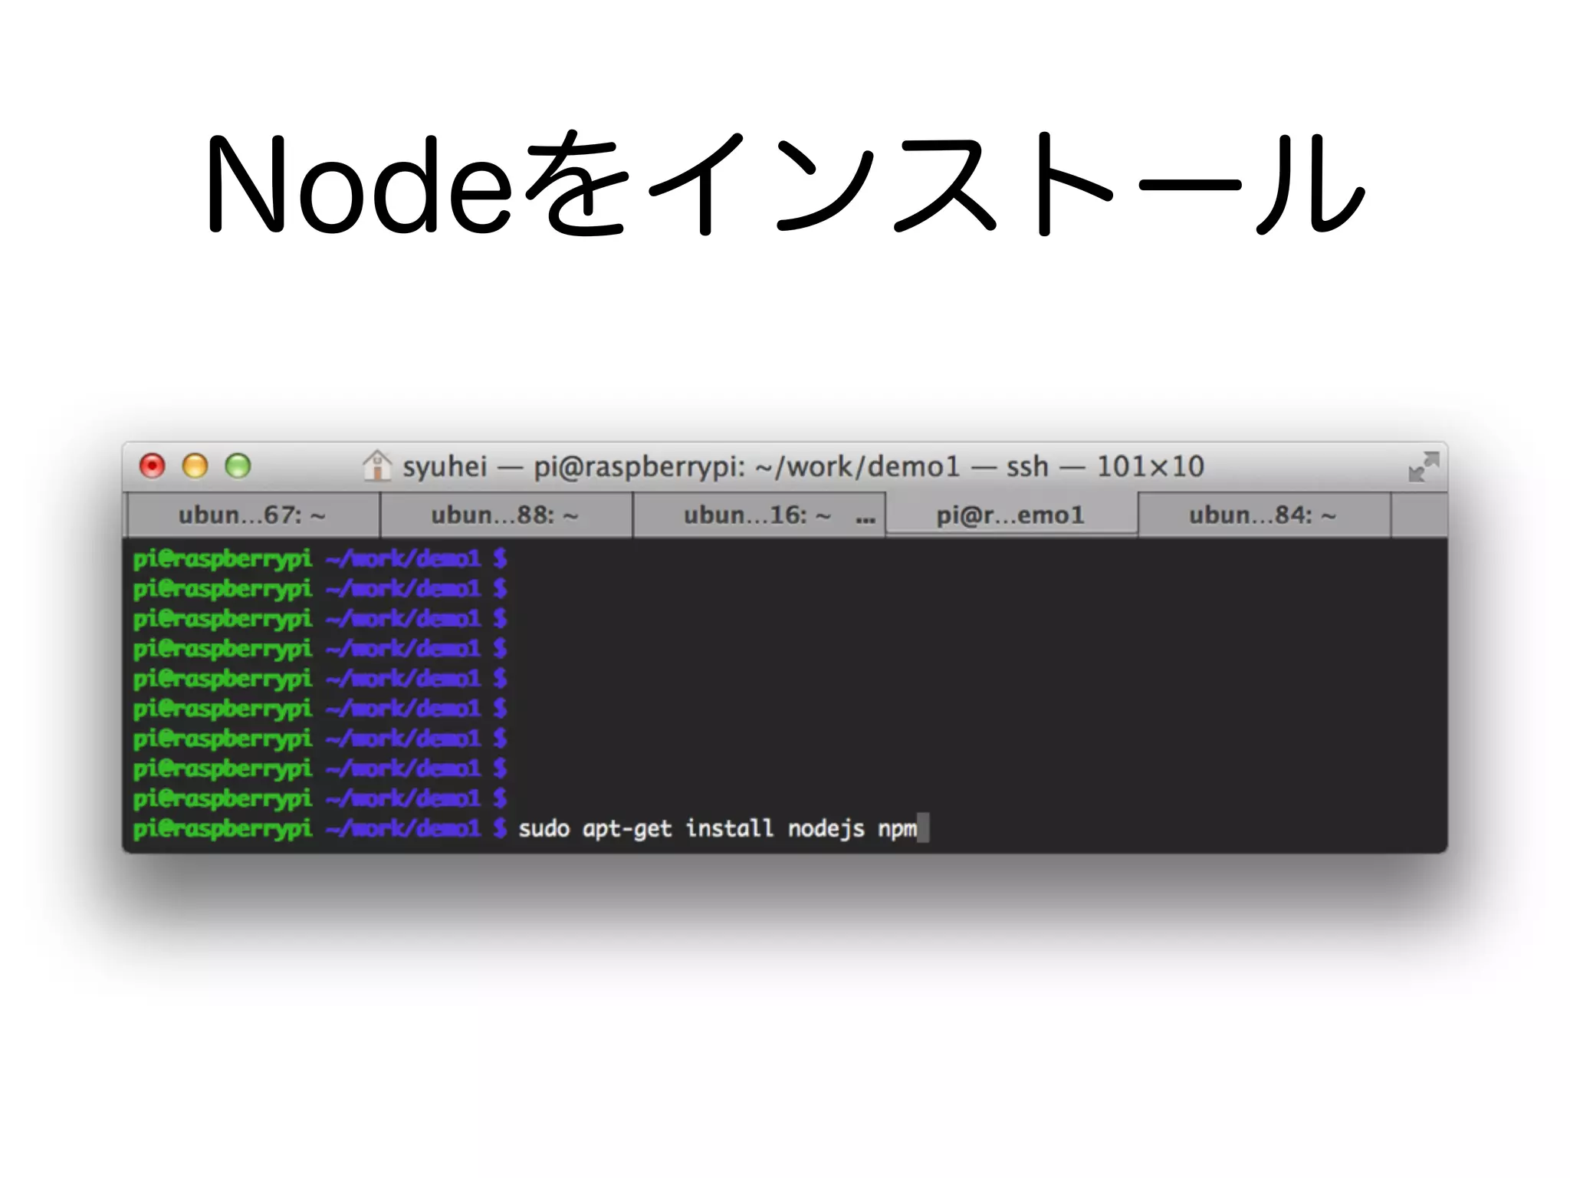Minimize the terminal with yellow button

195,466
